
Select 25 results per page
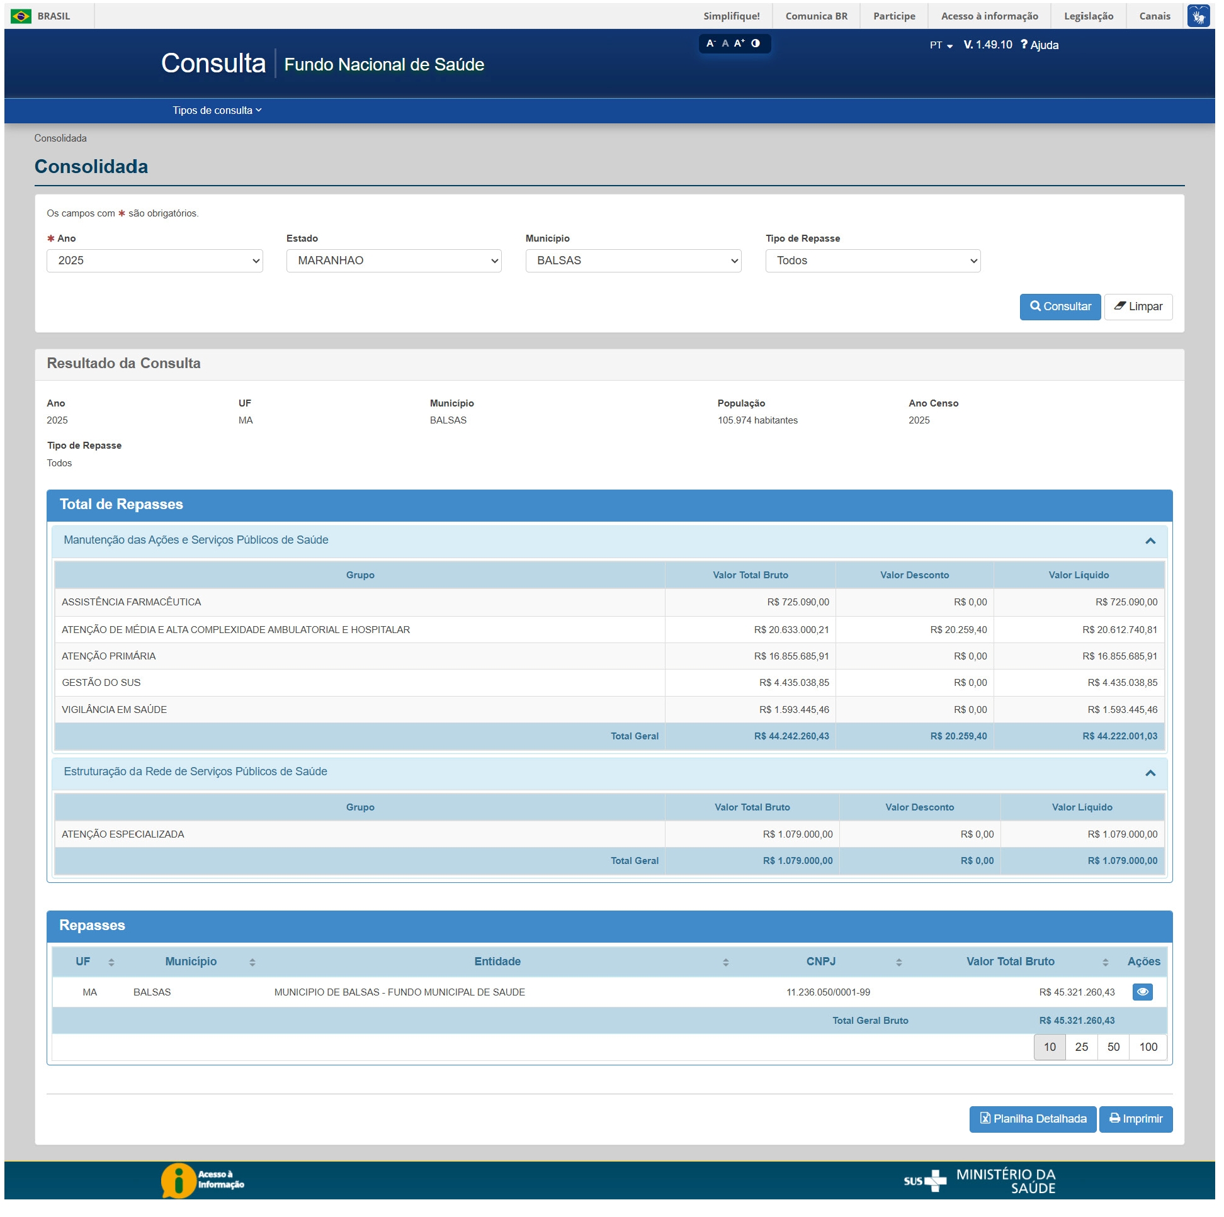1081,1046
